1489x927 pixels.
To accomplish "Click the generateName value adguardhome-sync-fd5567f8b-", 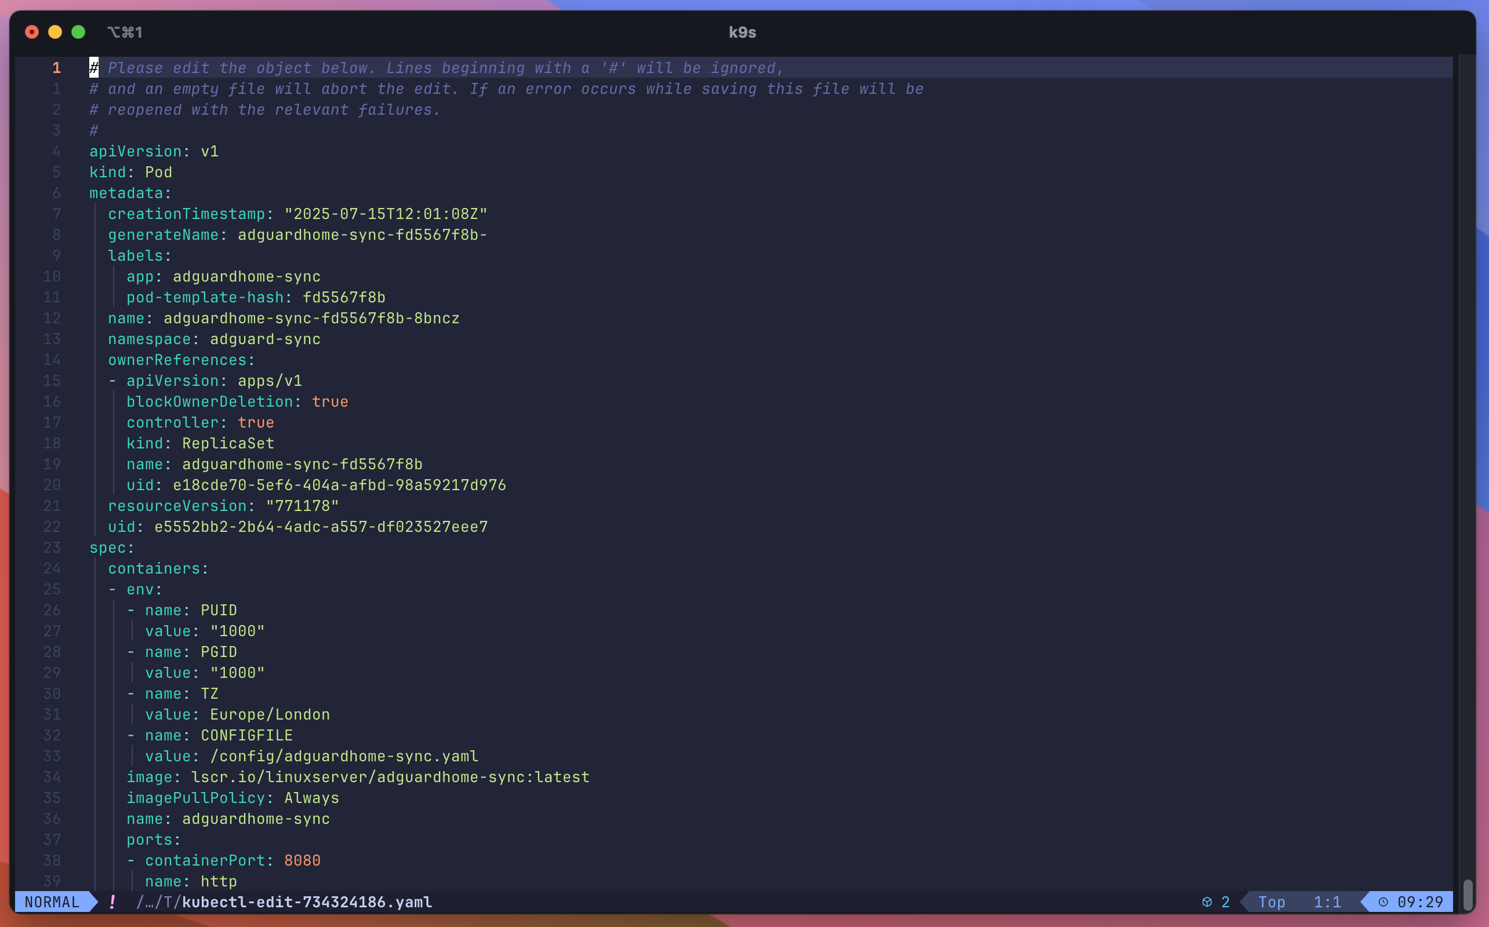I will (x=362, y=235).
